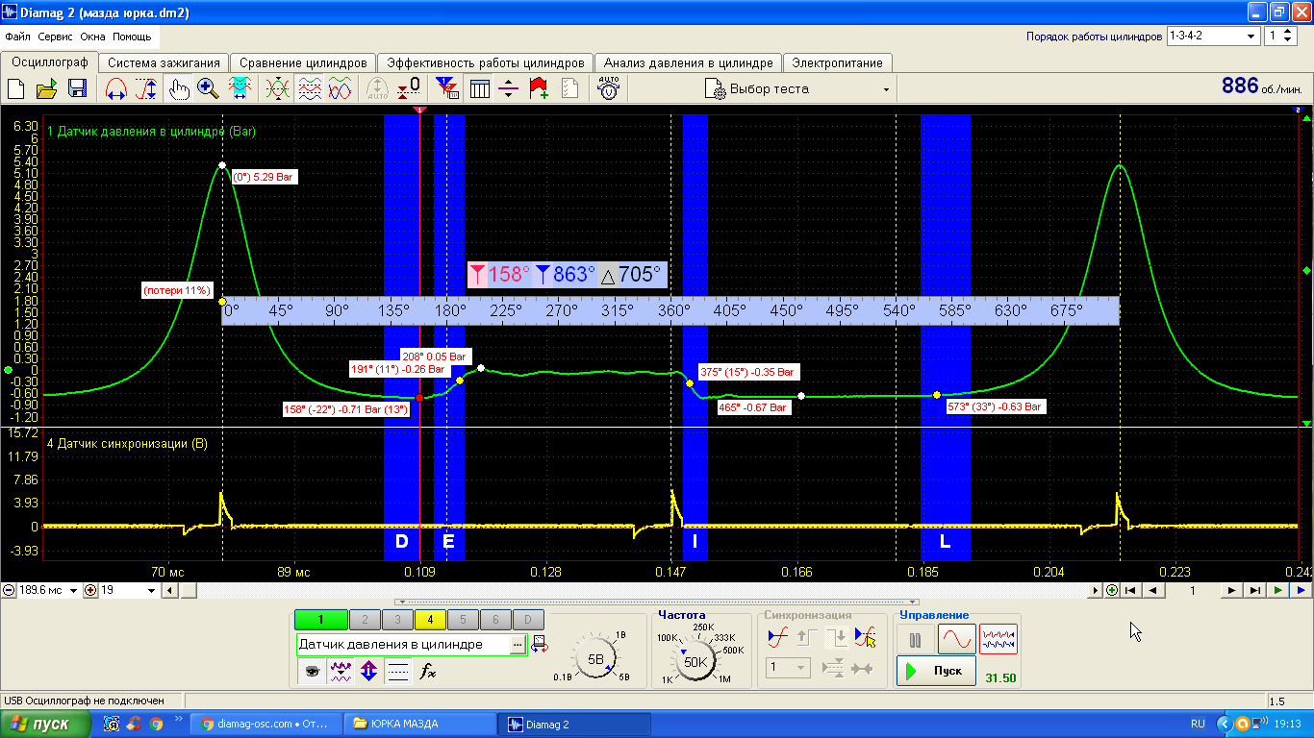1314x738 pixels.
Task: Click the blue-red vertical invert arrows icon
Action: tap(368, 672)
